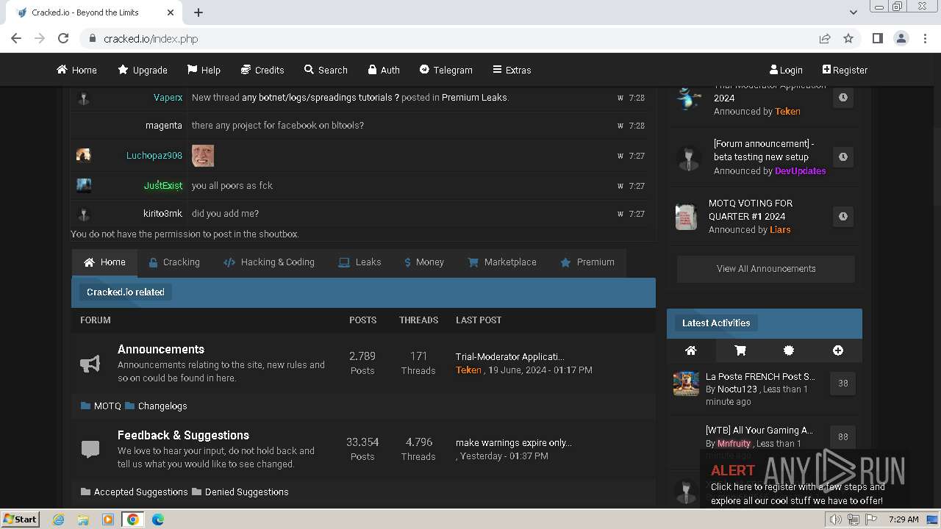The height and width of the screenshot is (529, 941).
Task: Open Vaperx profile in shoutbox
Action: [x=168, y=98]
